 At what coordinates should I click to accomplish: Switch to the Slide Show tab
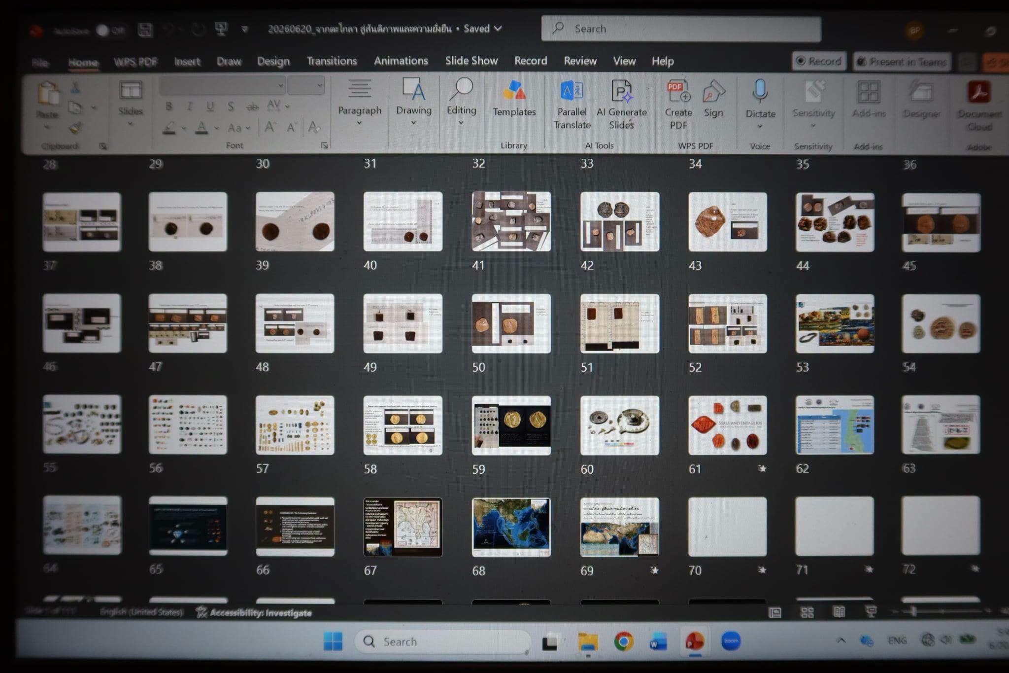coord(471,61)
